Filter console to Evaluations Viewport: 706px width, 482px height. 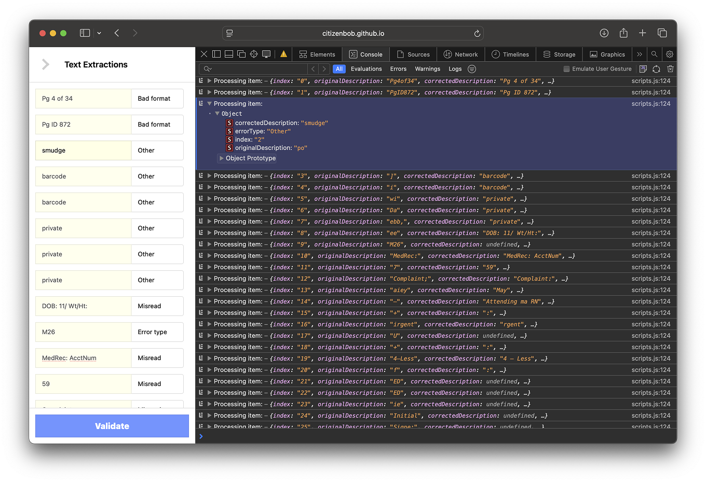click(x=366, y=68)
